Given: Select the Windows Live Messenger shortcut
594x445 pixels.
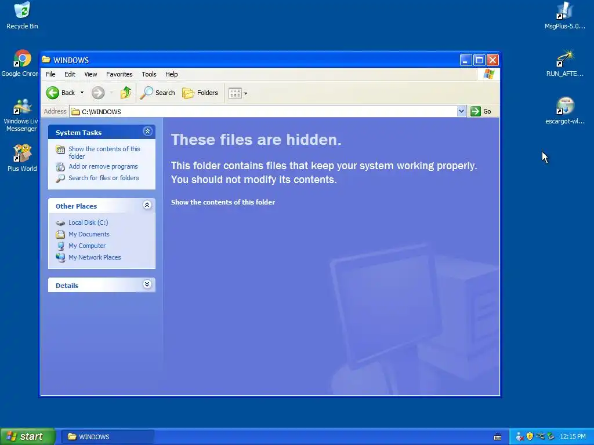Looking at the screenshot, I should click(21, 115).
